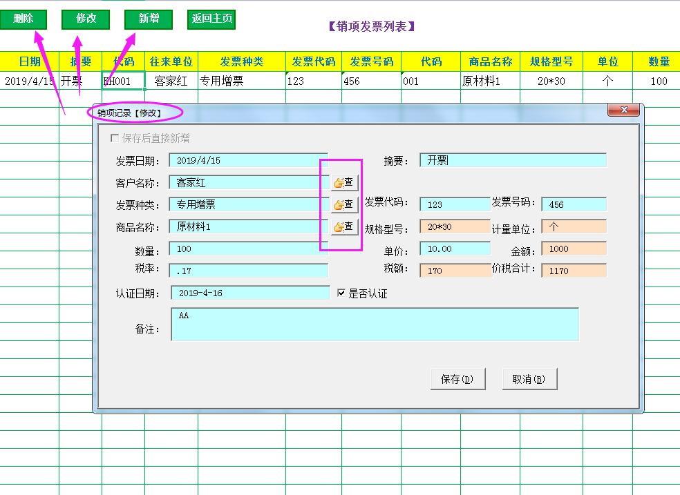
Task: Click the 单价 unit price field
Action: point(454,249)
